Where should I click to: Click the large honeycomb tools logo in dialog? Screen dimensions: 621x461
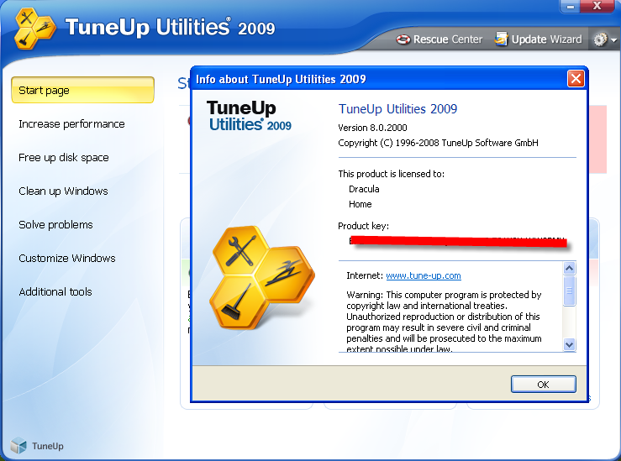(x=262, y=277)
